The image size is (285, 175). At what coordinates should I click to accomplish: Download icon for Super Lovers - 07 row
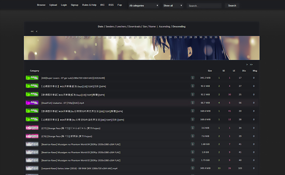192,78
